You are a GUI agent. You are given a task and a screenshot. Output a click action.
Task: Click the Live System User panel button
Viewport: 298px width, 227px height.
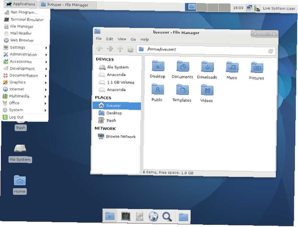[279, 8]
